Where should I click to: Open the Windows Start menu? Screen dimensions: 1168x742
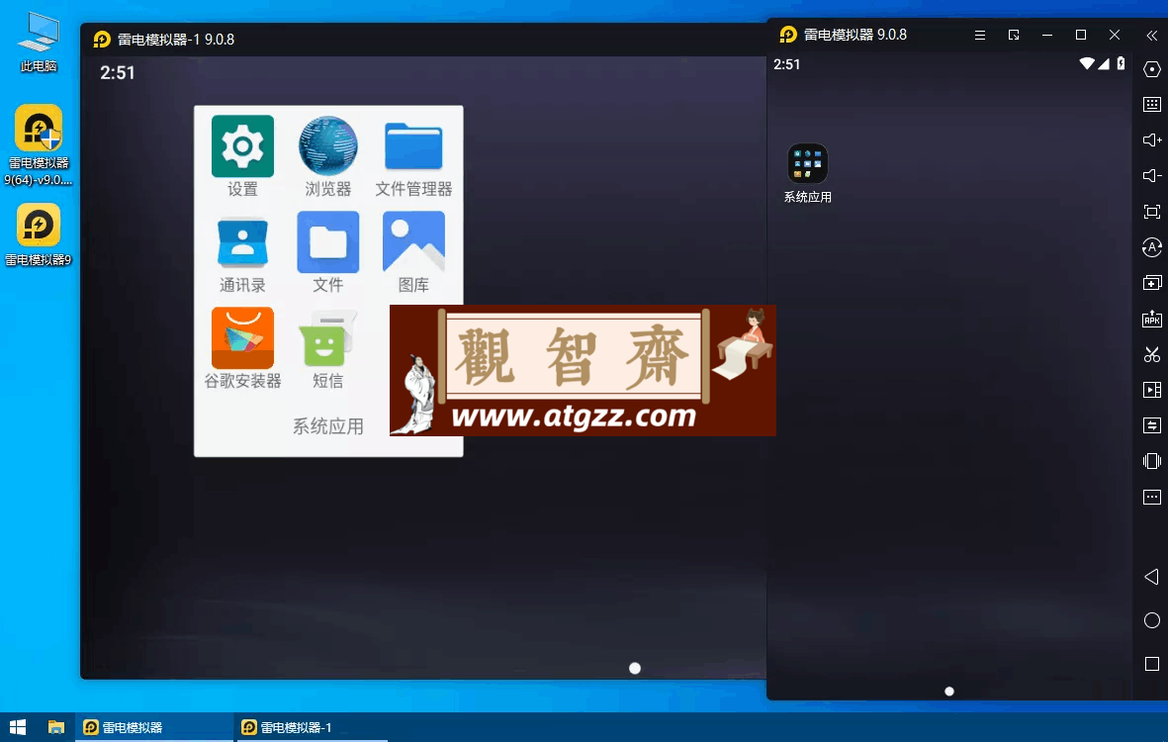pos(18,727)
